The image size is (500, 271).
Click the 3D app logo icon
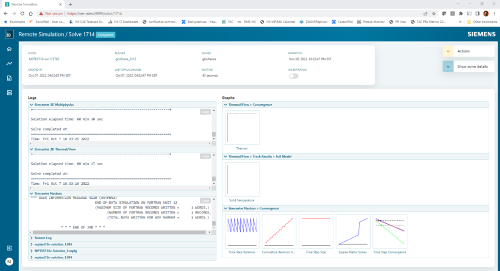[9, 35]
